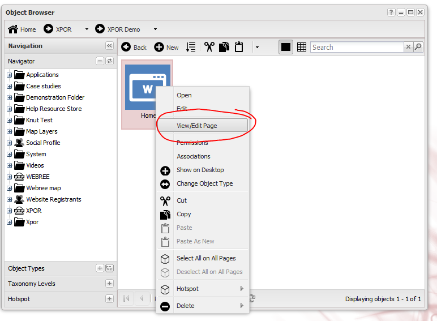Go Back using the toolbar button
437x321 pixels.
click(x=134, y=47)
